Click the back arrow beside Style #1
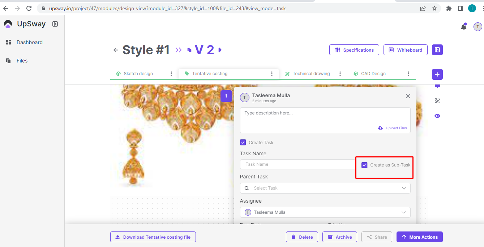Image resolution: width=484 pixels, height=247 pixels. pos(116,50)
